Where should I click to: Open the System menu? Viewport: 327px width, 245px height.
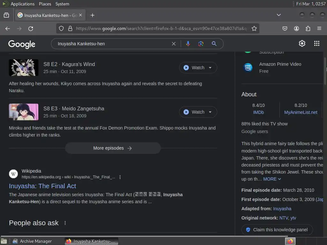(62, 4)
